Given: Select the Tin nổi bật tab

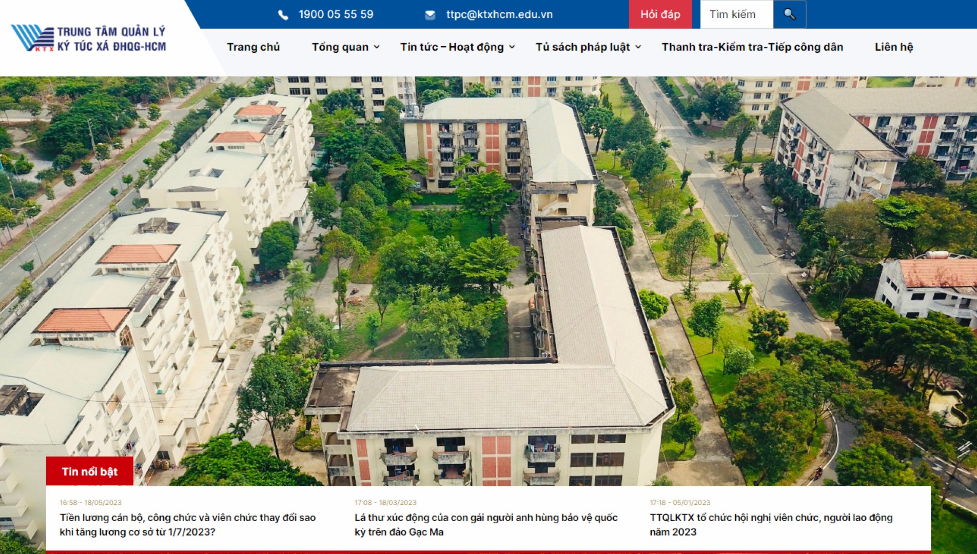Looking at the screenshot, I should [90, 471].
